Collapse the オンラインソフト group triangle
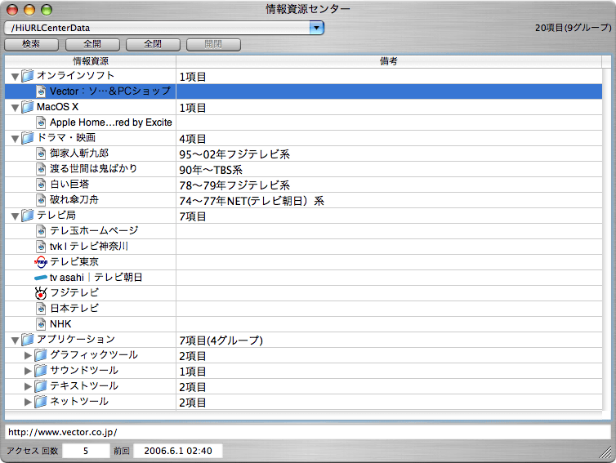 click(x=15, y=77)
